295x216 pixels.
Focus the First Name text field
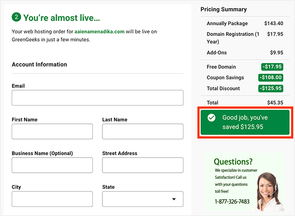pos(52,132)
